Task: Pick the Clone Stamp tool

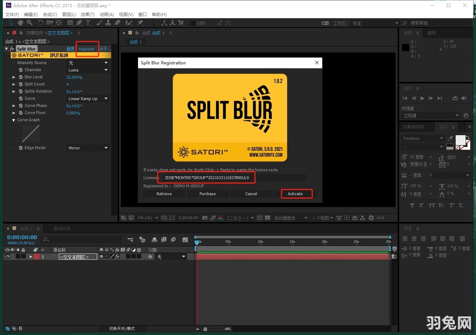Action: [108, 23]
